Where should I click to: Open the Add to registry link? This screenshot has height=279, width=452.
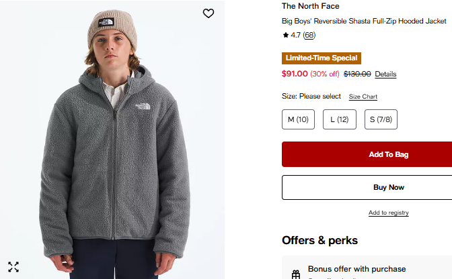389,213
